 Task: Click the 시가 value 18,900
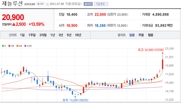tap(72, 25)
